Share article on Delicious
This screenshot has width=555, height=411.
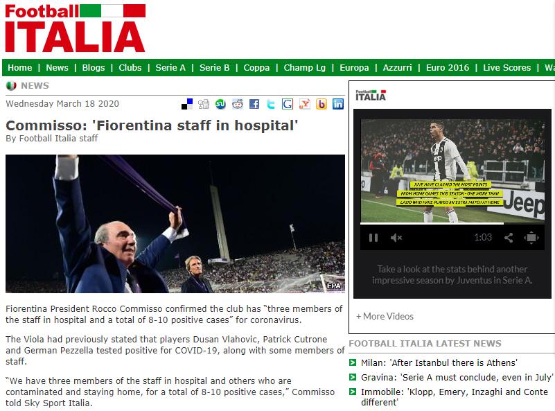click(187, 104)
